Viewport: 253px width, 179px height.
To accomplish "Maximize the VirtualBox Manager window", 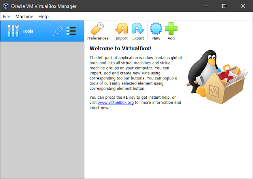I will 224,6.
